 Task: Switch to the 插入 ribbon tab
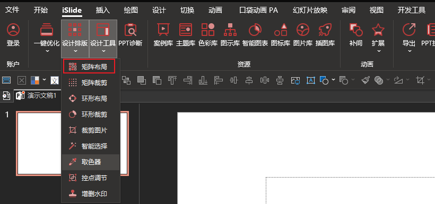(x=102, y=10)
